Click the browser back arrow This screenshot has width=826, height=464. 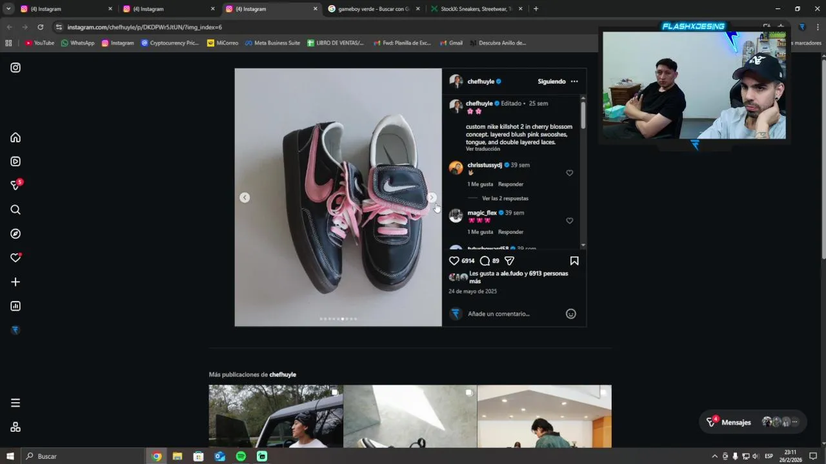(x=9, y=27)
